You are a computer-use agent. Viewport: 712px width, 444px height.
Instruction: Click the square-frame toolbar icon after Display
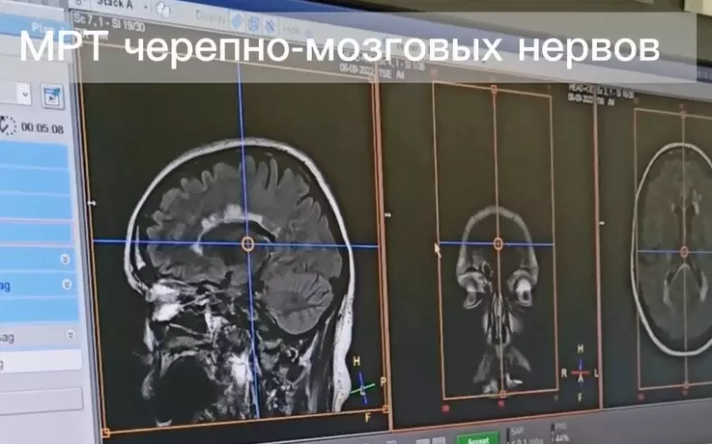tap(253, 23)
